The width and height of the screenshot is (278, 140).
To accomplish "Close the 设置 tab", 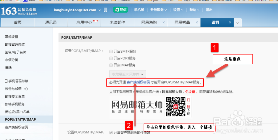I will point(230,22).
